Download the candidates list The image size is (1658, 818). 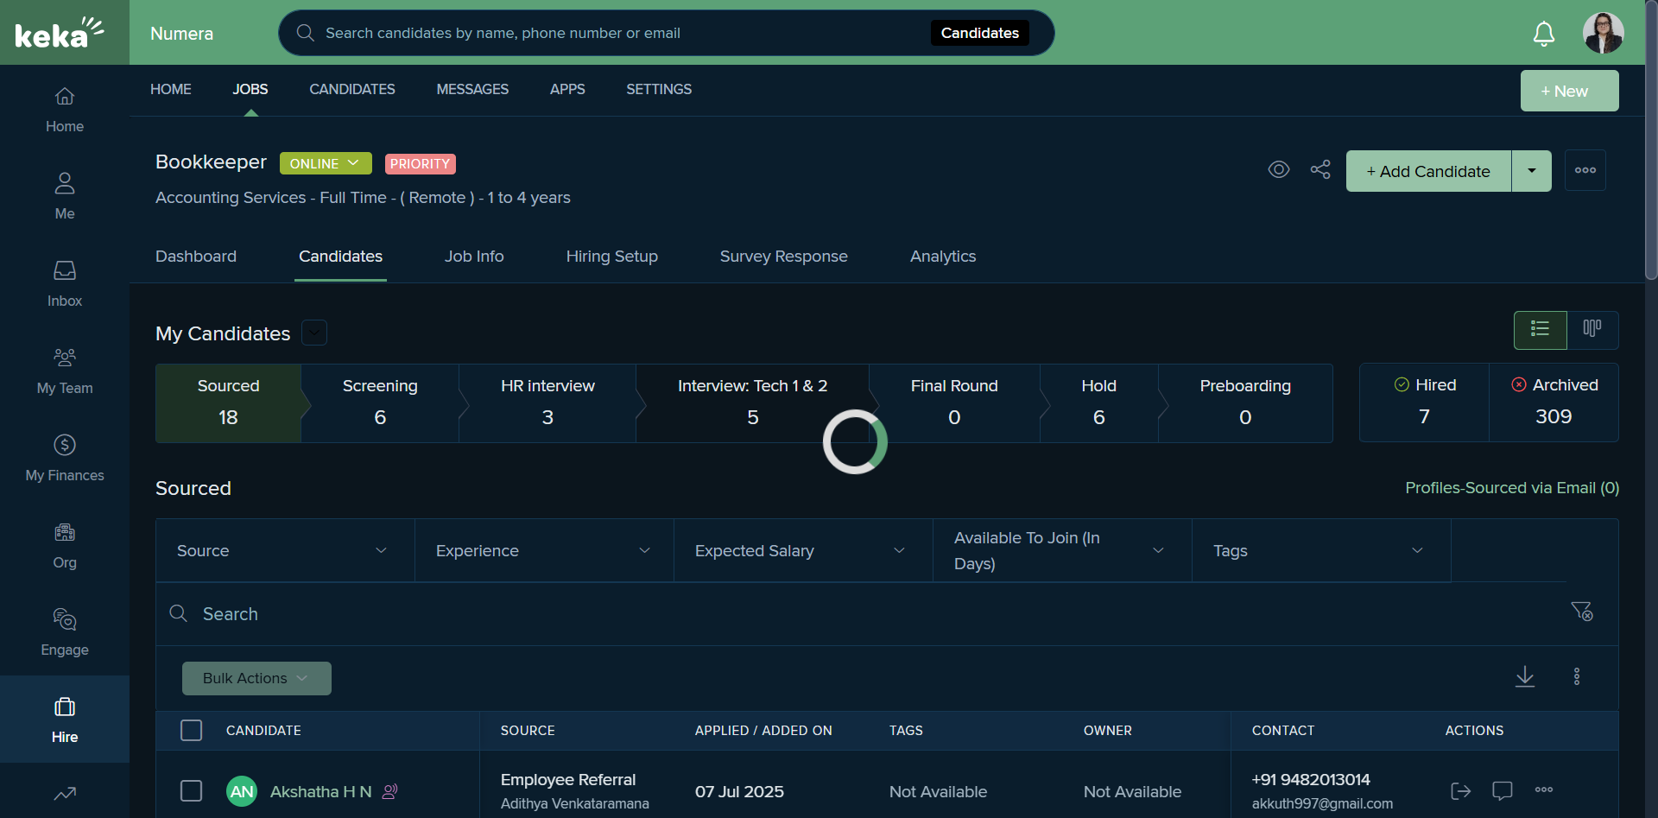click(1525, 676)
